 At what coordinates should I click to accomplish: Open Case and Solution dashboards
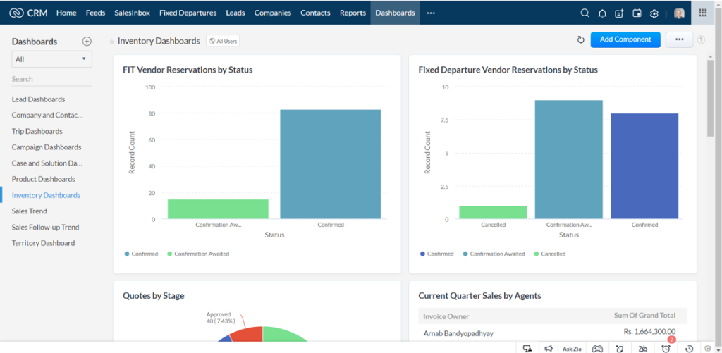point(47,163)
